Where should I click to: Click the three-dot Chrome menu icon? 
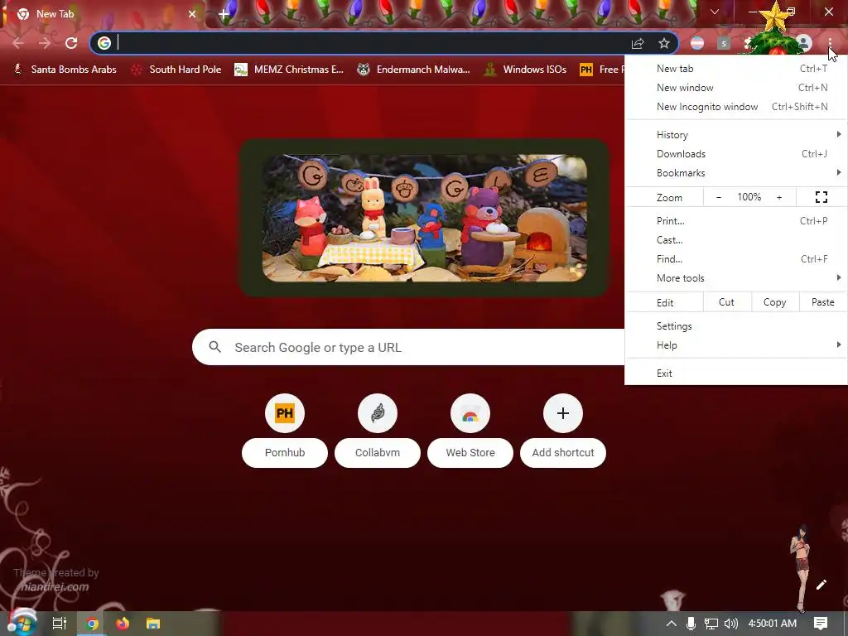coord(830,43)
